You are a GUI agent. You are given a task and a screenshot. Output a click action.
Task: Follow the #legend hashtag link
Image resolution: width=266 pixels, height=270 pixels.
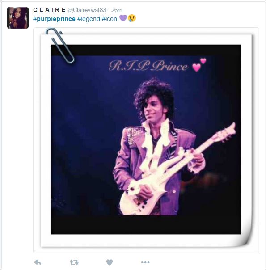tap(89, 19)
